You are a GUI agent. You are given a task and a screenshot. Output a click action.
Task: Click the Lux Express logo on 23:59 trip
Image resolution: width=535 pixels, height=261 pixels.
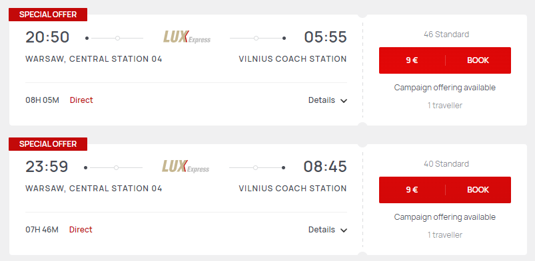(186, 167)
